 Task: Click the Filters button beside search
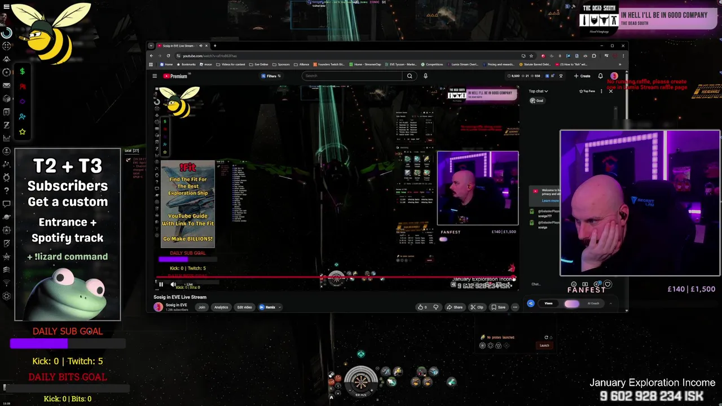271,76
